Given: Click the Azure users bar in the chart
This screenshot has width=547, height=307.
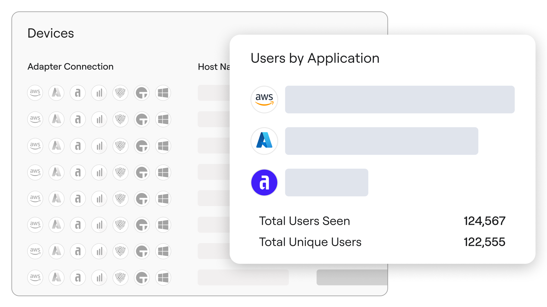Looking at the screenshot, I should (x=381, y=141).
